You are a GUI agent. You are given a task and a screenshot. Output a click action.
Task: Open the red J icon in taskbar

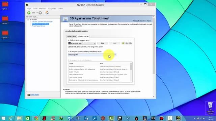[x=44, y=118]
